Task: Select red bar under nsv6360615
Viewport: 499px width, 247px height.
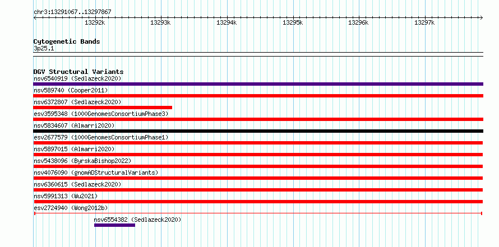Action: (x=258, y=190)
